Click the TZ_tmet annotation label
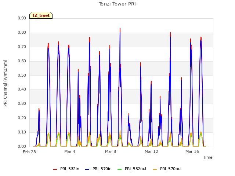 click(x=41, y=15)
